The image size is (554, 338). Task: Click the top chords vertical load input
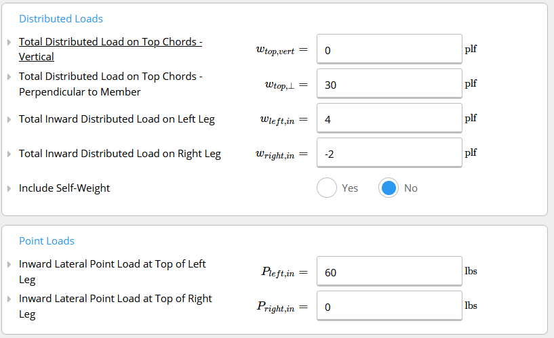[389, 50]
